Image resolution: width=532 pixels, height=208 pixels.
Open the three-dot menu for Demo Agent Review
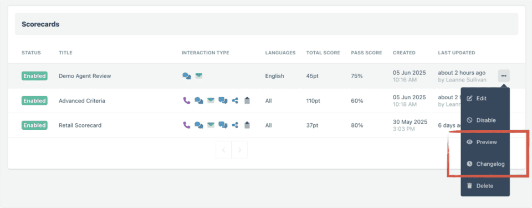[x=504, y=76]
